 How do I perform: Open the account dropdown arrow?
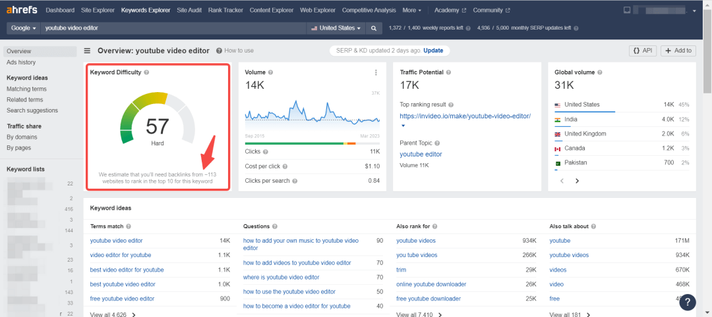694,11
